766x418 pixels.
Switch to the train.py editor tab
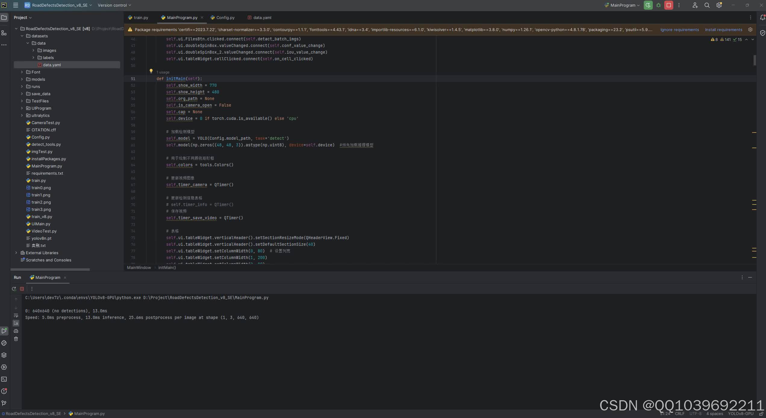tap(138, 17)
